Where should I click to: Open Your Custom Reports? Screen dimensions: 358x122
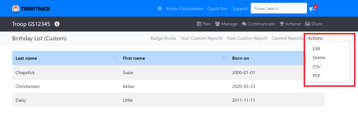(202, 38)
